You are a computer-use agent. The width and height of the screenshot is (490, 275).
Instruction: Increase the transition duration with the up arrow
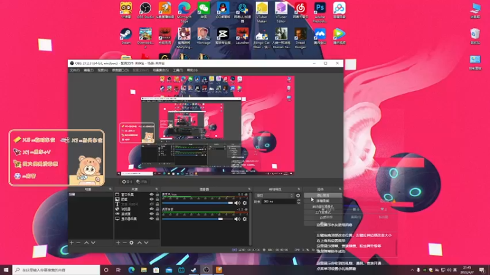click(298, 200)
